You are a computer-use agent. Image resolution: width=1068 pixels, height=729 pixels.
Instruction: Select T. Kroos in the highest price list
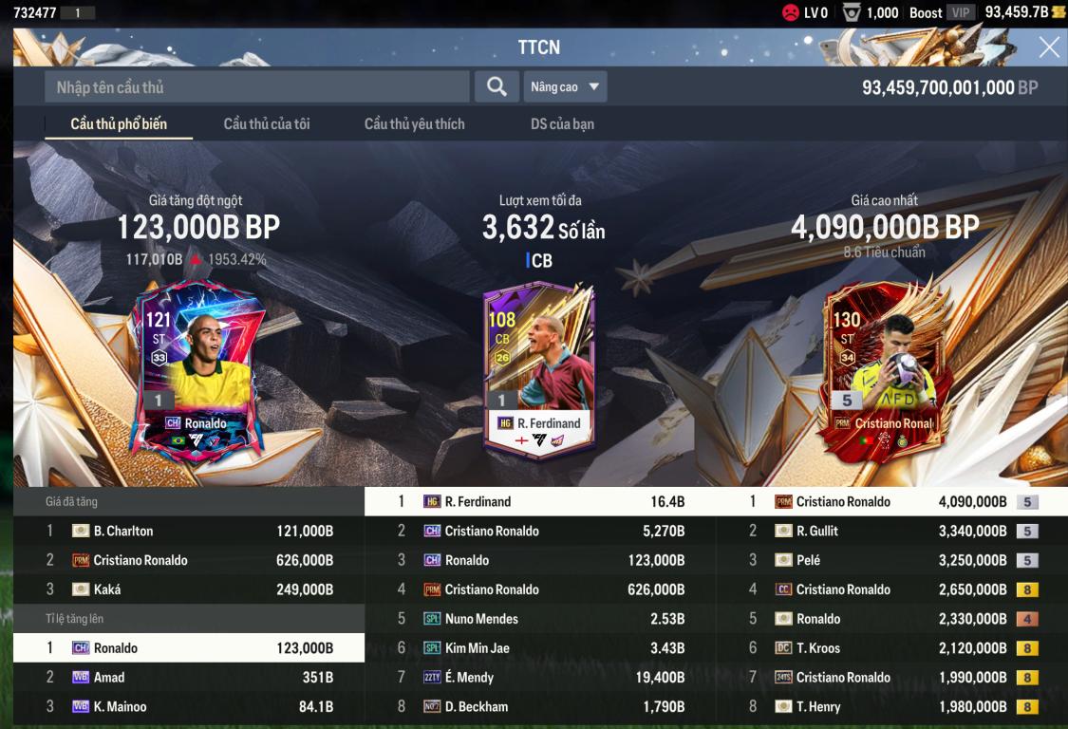point(891,648)
